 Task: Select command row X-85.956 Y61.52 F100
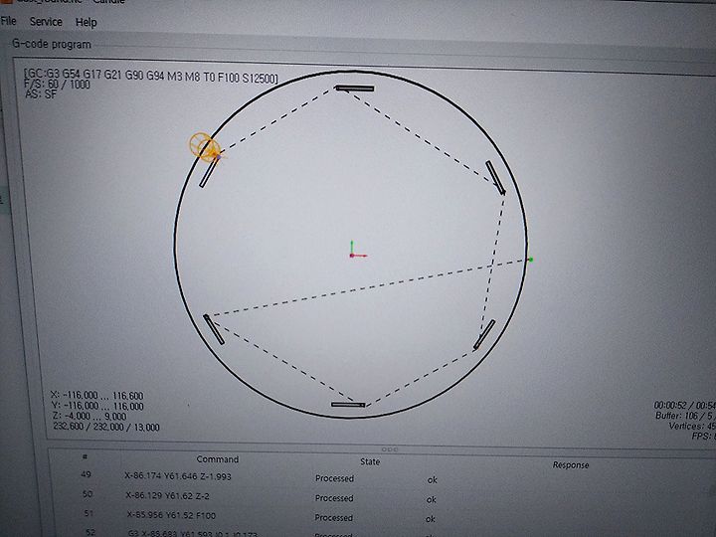(x=171, y=515)
